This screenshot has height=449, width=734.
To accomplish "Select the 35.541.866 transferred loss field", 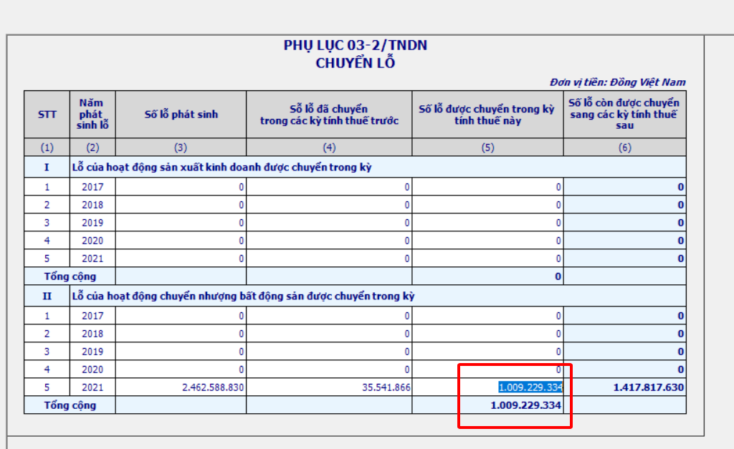I will point(329,387).
